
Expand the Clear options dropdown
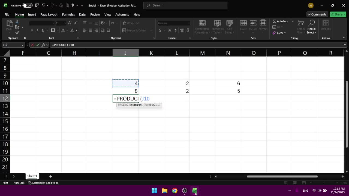pos(285,33)
